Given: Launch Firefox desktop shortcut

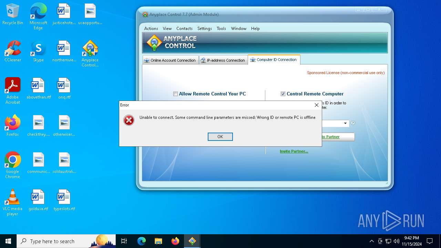Looking at the screenshot, I should 13,126.
